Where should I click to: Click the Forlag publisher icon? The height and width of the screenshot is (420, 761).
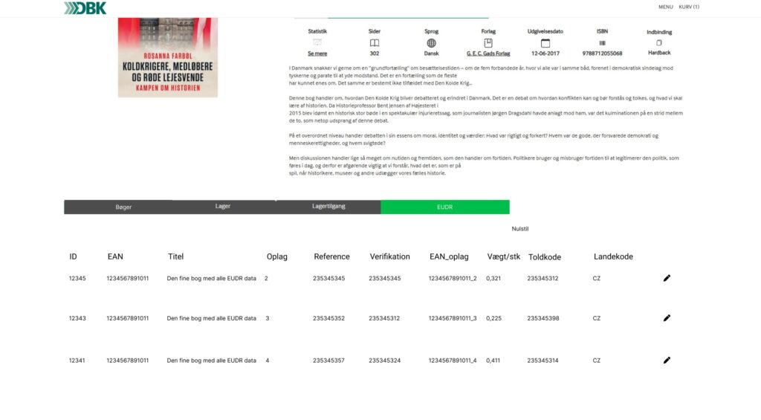[x=488, y=43]
